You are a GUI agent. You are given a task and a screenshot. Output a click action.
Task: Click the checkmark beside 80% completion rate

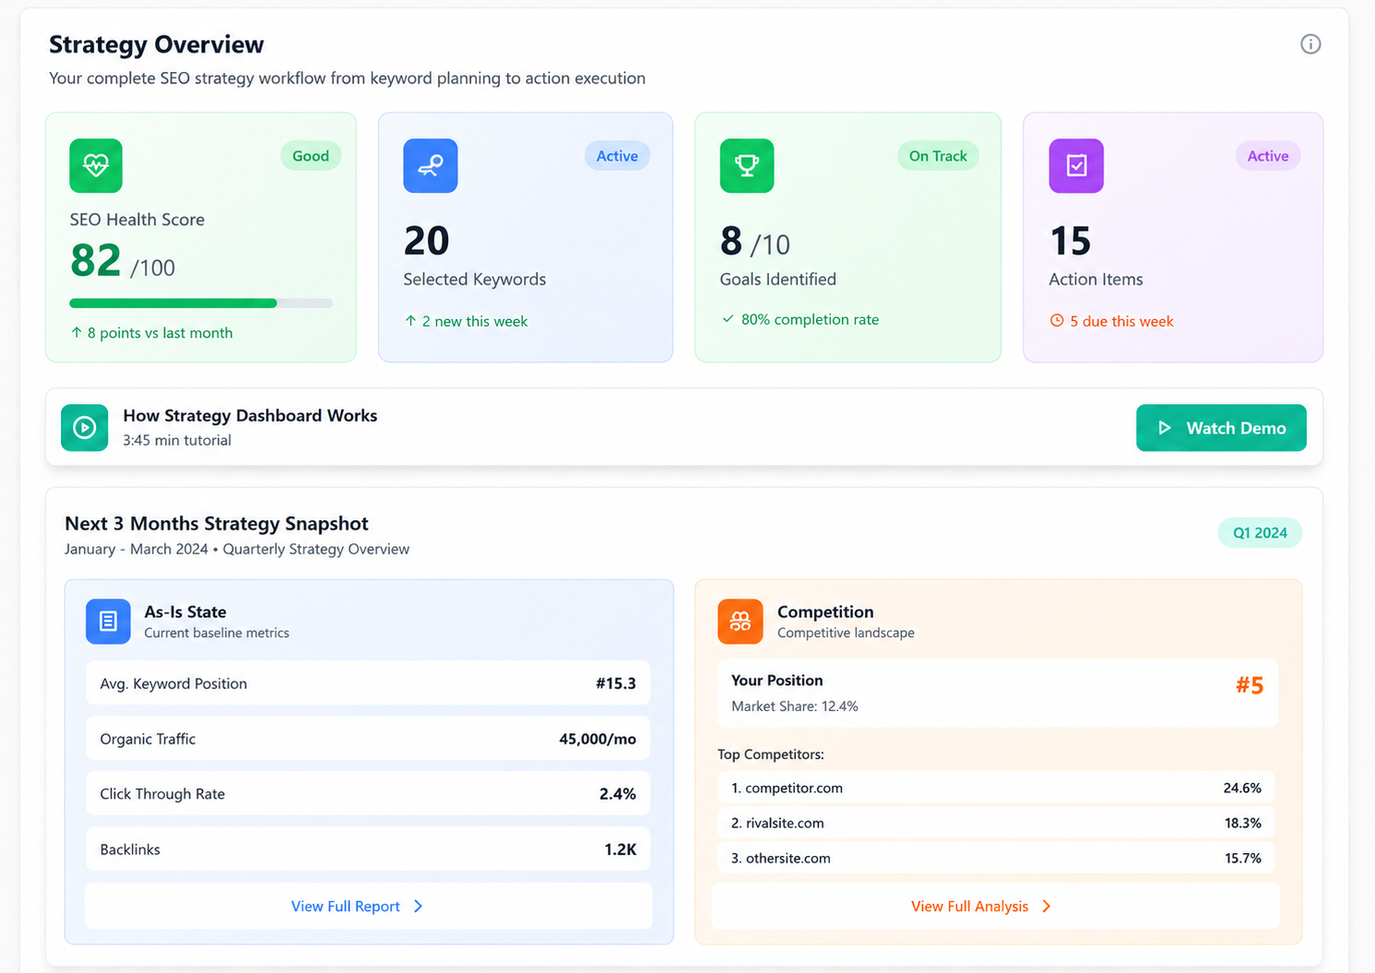[728, 319]
